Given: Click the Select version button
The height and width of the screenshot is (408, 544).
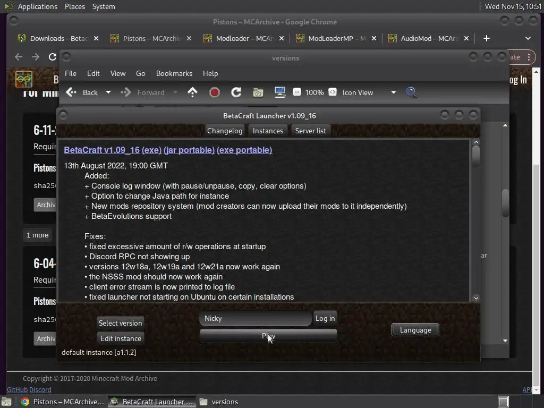Looking at the screenshot, I should click(x=120, y=323).
